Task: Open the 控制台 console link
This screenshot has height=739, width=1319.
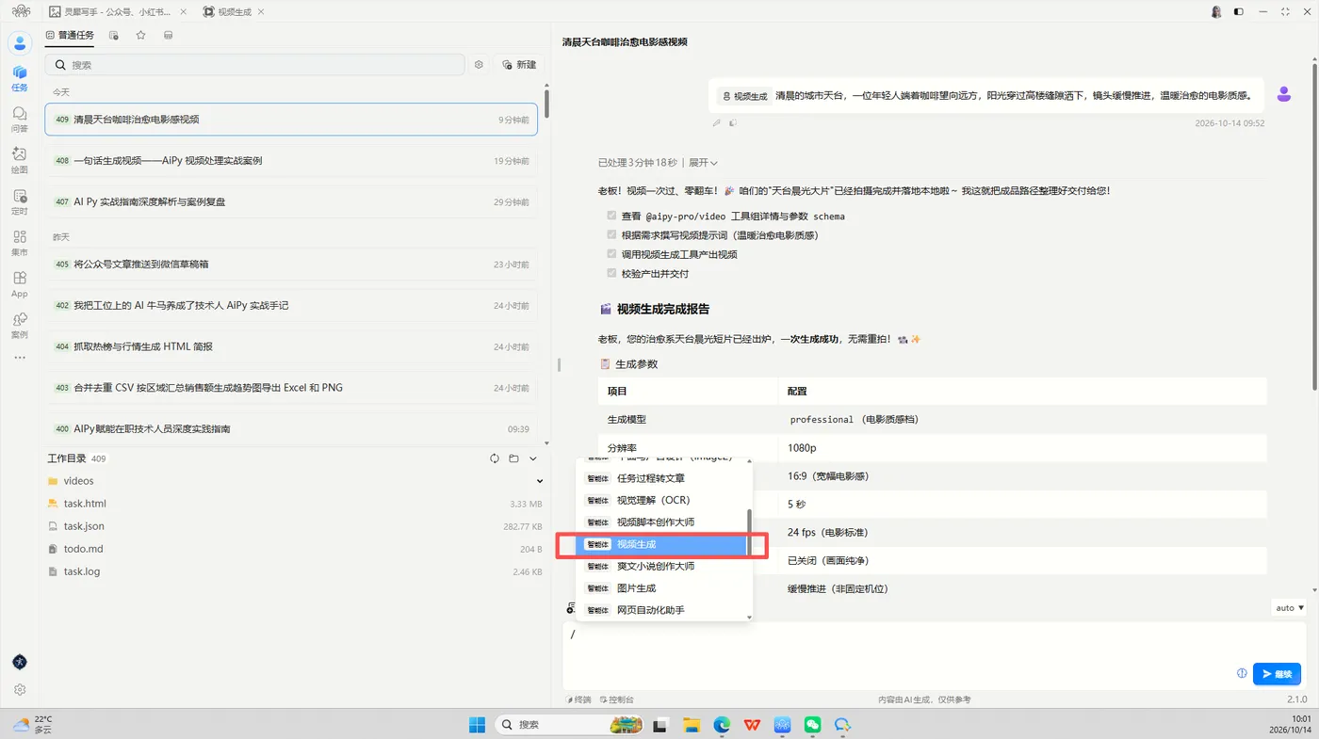Action: pos(617,700)
